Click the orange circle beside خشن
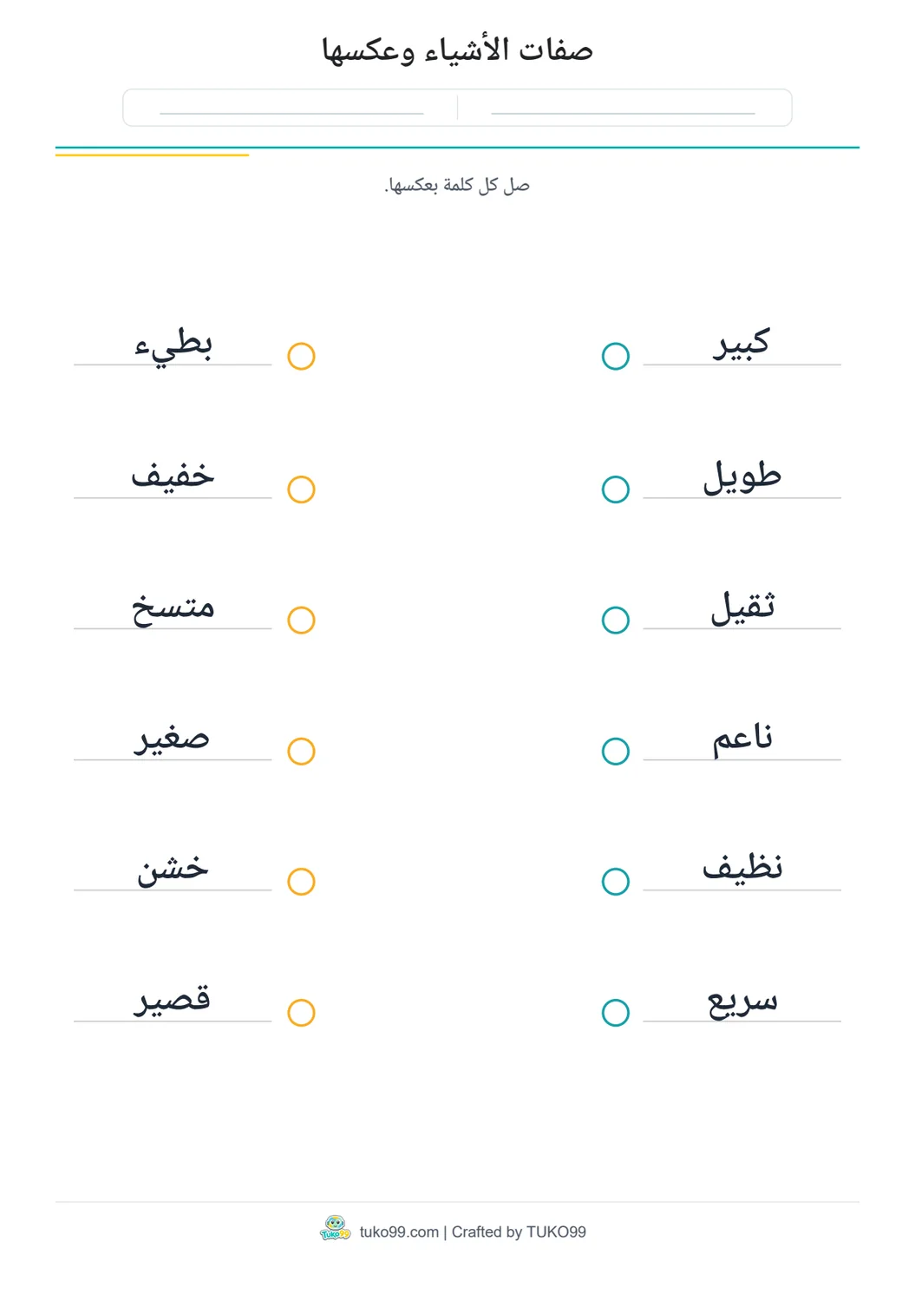This screenshot has width=915, height=1294. pos(301,882)
